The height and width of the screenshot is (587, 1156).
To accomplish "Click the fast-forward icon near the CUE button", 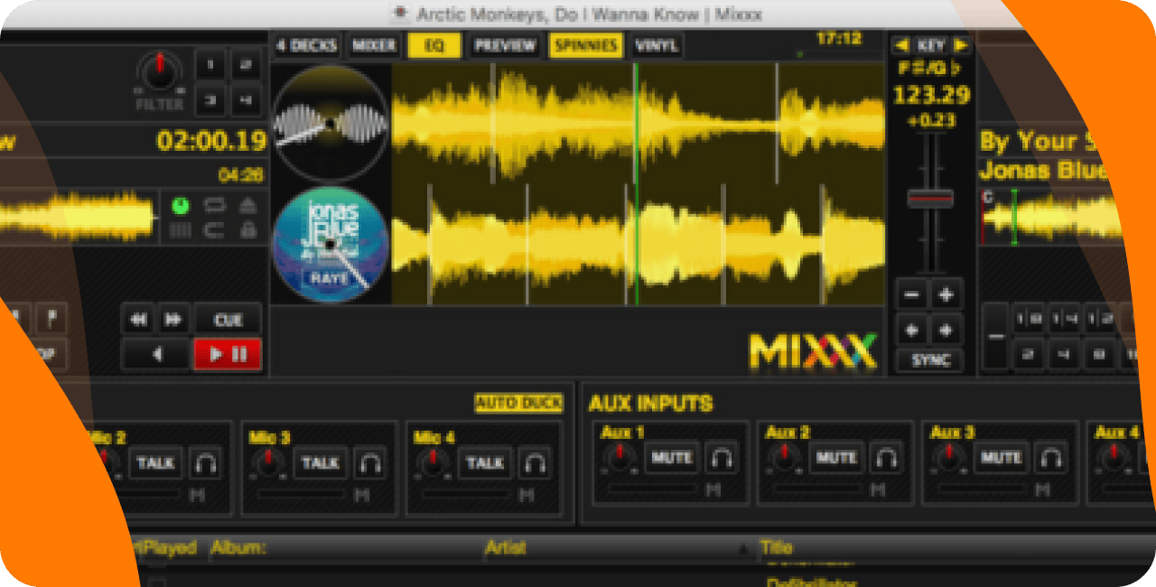I will click(172, 318).
